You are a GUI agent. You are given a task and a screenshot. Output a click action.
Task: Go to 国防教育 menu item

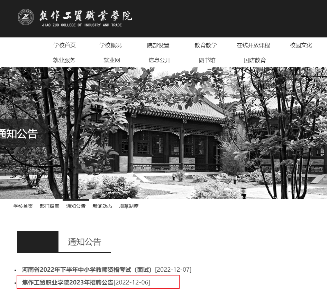[x=255, y=60]
